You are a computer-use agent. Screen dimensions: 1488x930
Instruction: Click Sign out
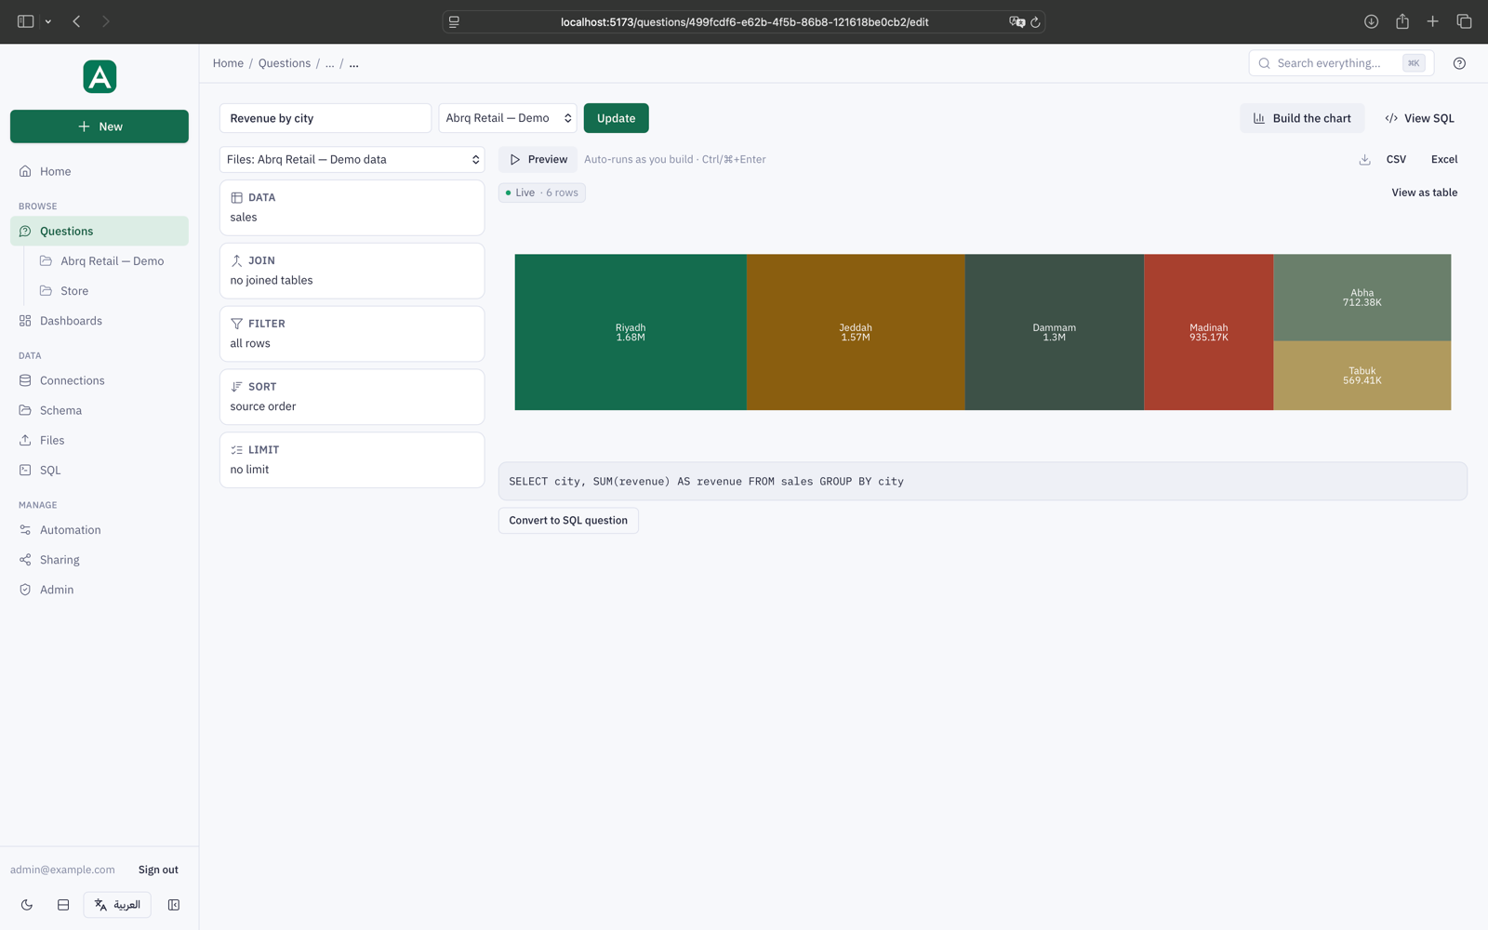pyautogui.click(x=158, y=870)
